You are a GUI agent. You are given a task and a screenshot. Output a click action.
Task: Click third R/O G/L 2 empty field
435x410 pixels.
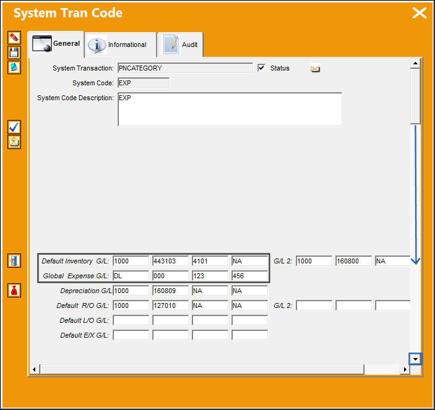(392, 305)
